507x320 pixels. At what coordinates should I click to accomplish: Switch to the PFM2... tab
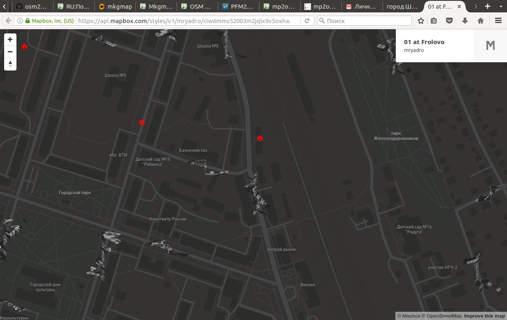pos(238,7)
